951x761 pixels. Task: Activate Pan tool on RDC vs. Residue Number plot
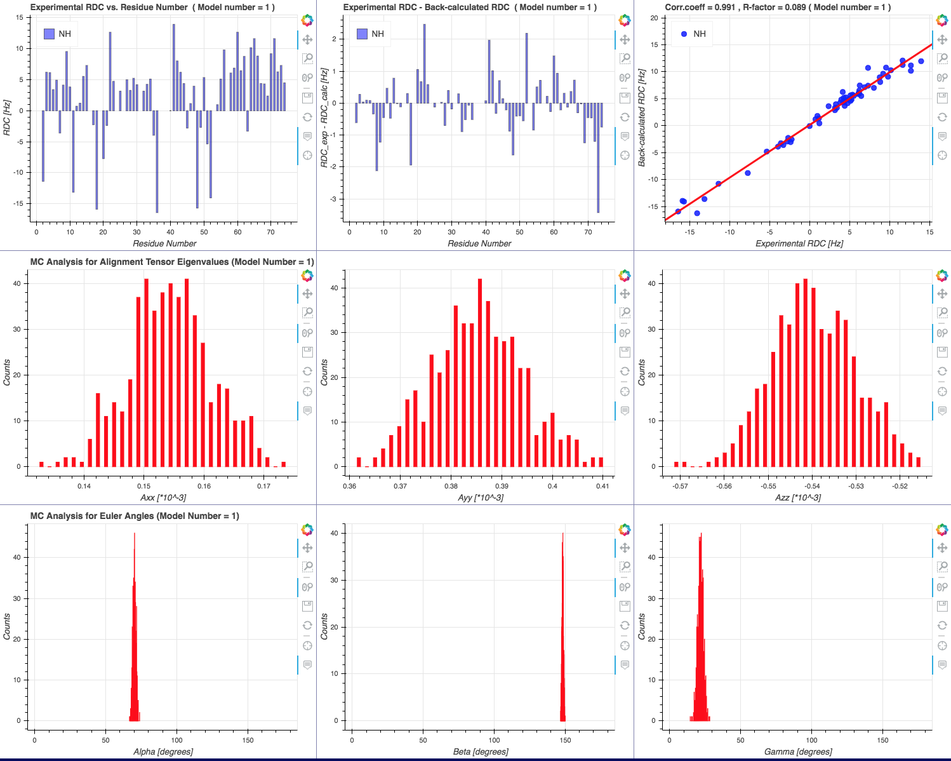tap(307, 39)
